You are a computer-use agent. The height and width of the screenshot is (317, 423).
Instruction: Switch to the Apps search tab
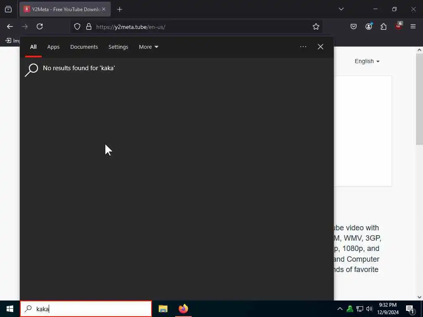tap(53, 47)
